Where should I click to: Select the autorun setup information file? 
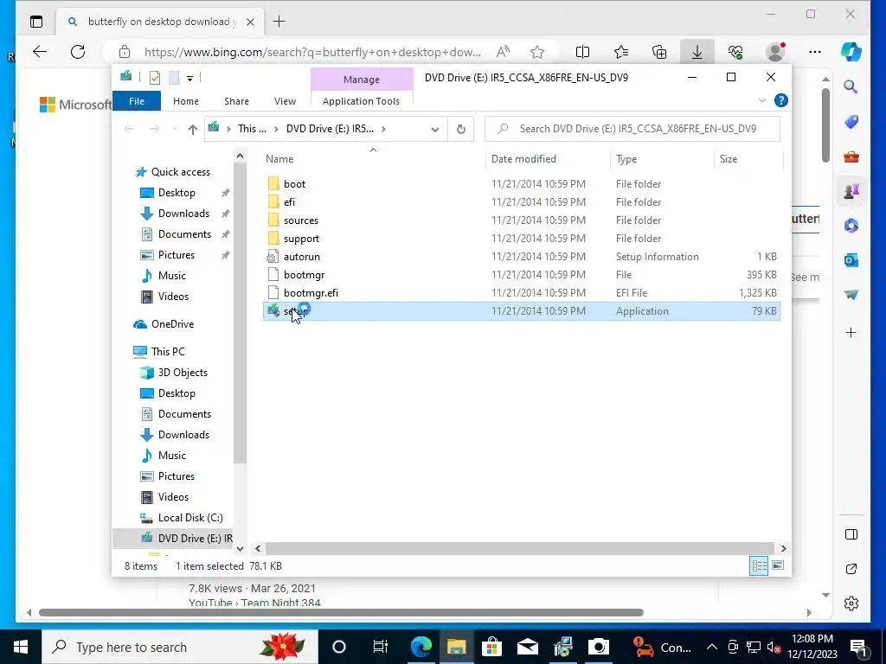coord(302,256)
